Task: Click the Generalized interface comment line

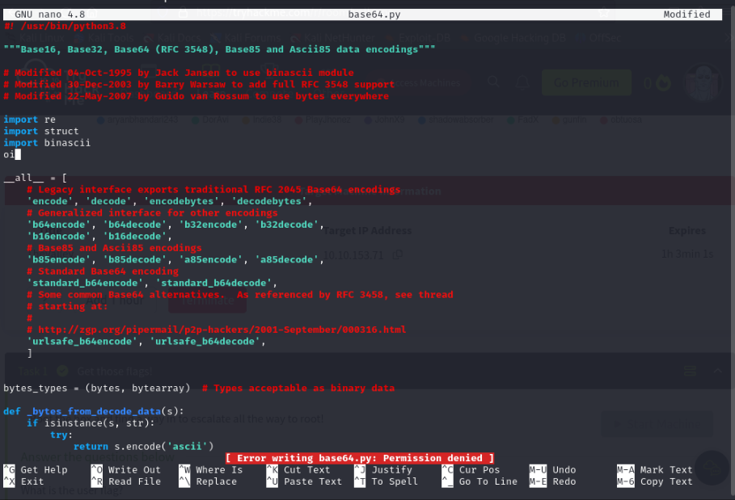Action: (152, 213)
